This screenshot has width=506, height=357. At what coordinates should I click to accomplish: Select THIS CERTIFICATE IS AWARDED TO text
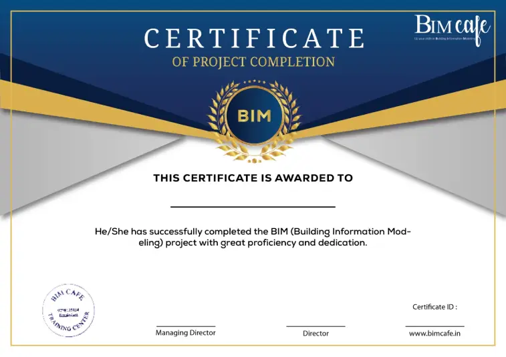point(253,178)
